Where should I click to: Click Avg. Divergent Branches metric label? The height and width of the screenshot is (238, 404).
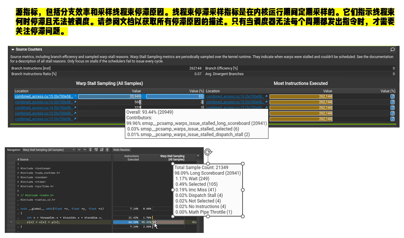click(x=224, y=74)
